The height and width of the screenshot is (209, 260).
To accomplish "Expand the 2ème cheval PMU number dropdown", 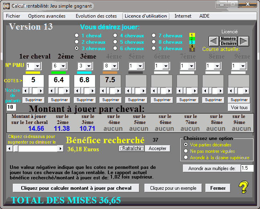I will click(62, 65).
